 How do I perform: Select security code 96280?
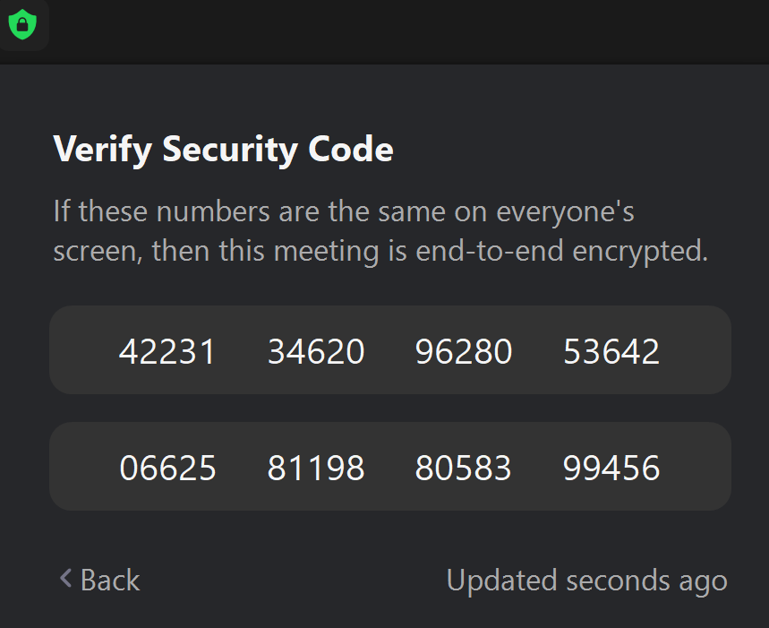click(x=464, y=351)
